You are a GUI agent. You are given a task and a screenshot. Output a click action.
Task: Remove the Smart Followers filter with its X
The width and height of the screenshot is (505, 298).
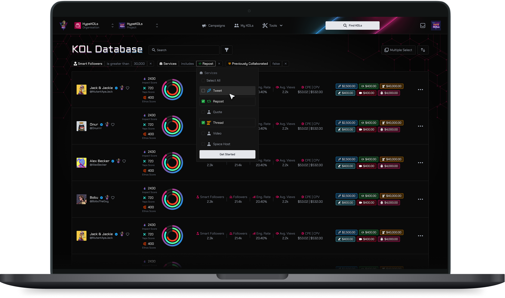pyautogui.click(x=151, y=64)
